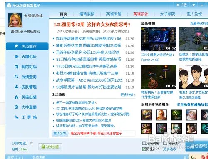Click the player avatar picture

[15, 20]
